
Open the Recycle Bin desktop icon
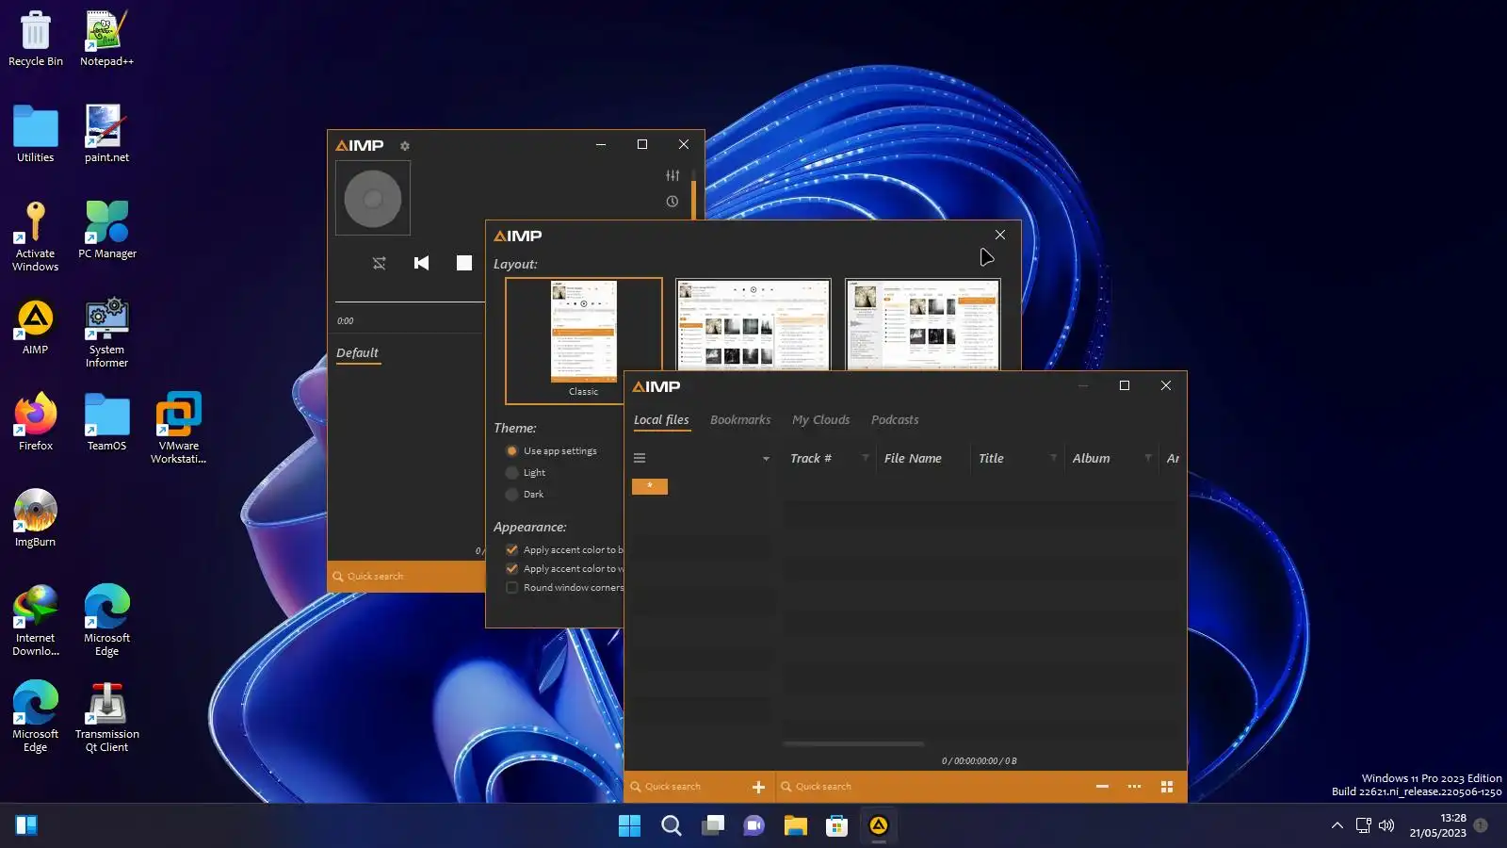(36, 40)
